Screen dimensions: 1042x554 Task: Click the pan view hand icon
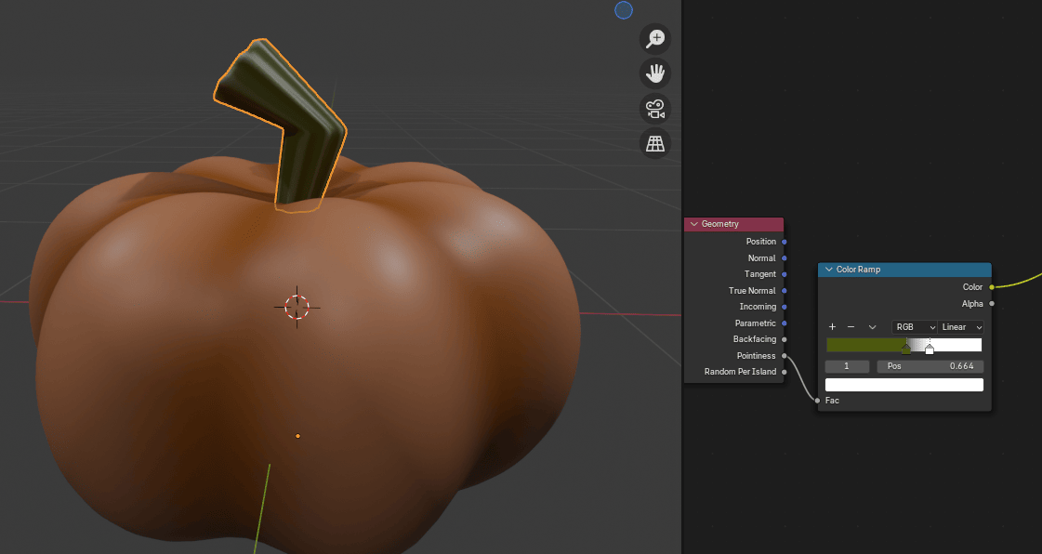[x=656, y=73]
